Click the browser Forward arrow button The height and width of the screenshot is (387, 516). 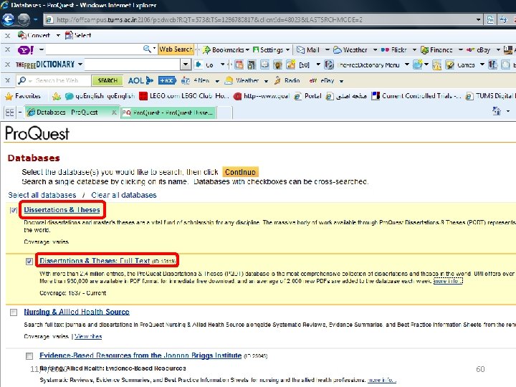coord(24,20)
